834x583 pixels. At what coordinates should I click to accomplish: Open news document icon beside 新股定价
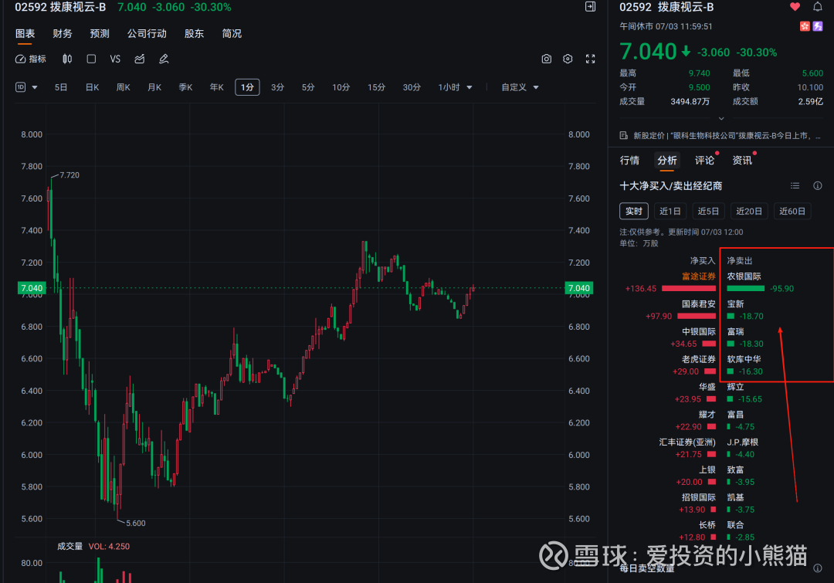[x=624, y=136]
